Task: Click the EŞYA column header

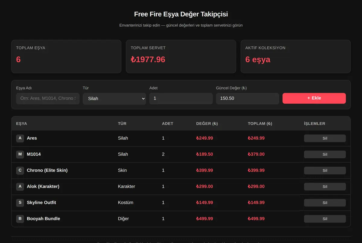Action: tap(21, 124)
